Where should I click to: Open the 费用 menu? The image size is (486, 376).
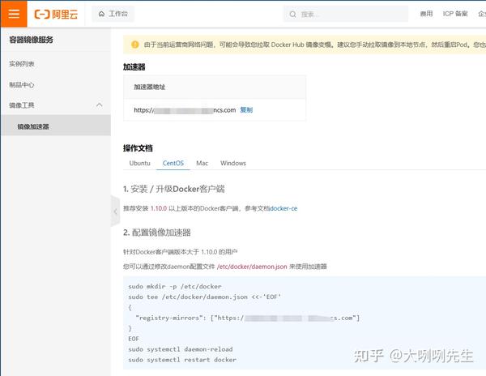tap(426, 14)
